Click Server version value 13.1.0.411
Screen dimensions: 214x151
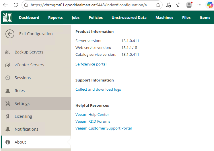coord(130,41)
